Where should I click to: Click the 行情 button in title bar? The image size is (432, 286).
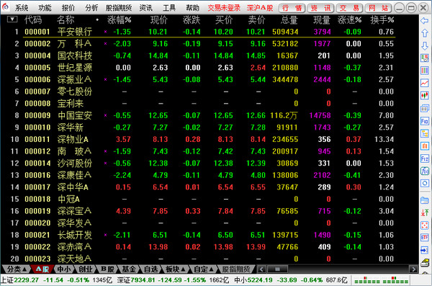click(292, 8)
